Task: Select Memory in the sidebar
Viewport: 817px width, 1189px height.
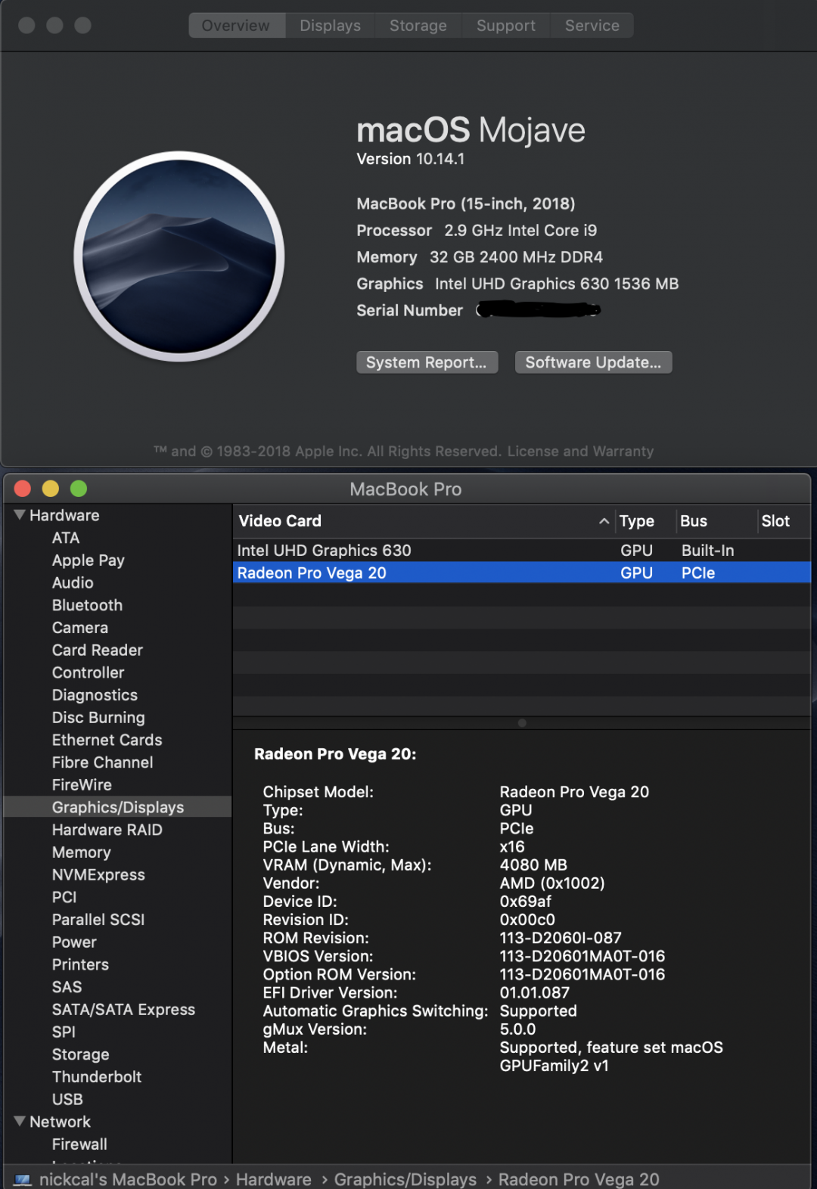Action: click(x=81, y=852)
